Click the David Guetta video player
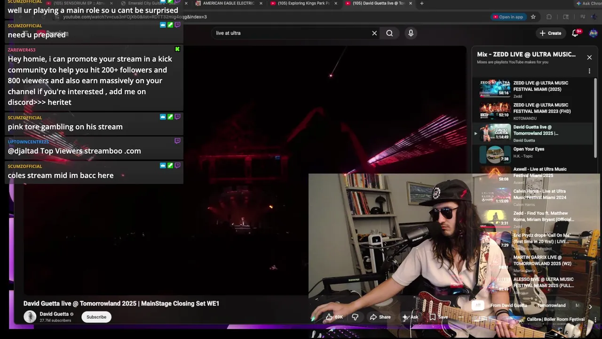 tap(245, 169)
